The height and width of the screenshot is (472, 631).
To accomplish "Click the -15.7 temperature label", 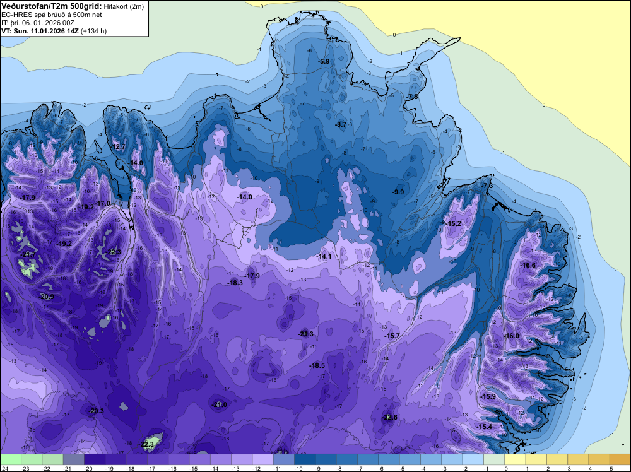I will [x=392, y=336].
